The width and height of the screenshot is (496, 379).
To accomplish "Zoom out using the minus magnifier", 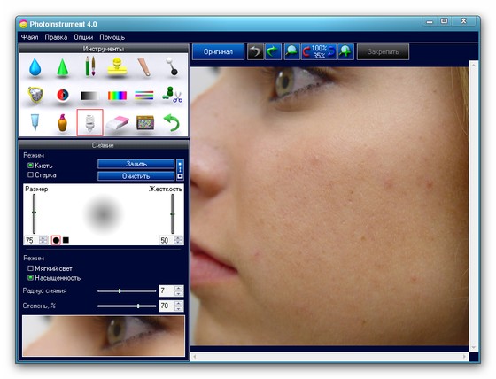I will pos(291,51).
